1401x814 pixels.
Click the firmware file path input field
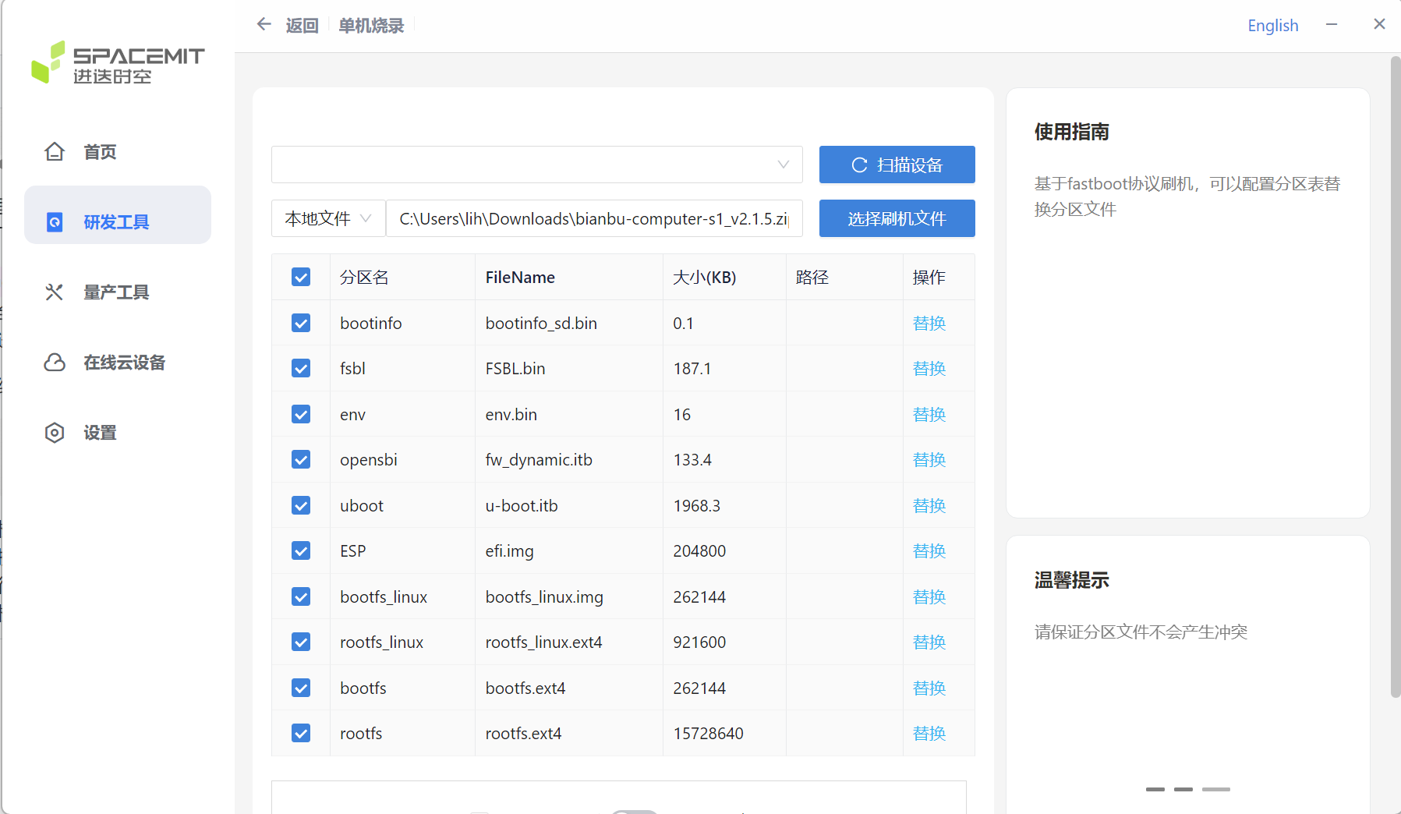pyautogui.click(x=594, y=218)
